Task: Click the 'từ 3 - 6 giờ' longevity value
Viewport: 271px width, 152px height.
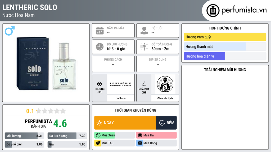Action: tap(116, 49)
